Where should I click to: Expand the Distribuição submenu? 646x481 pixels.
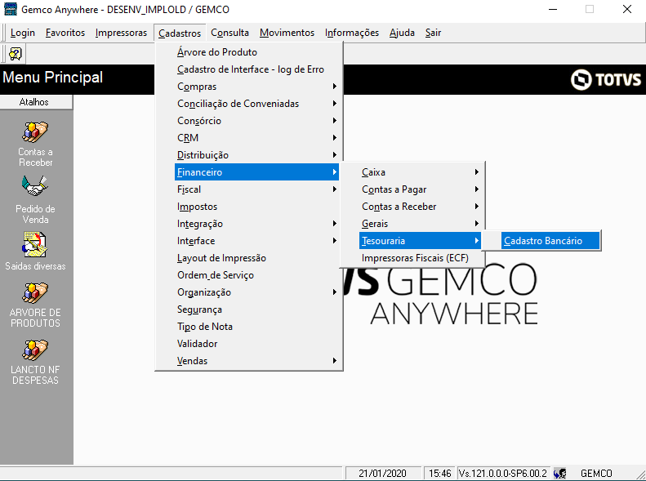point(256,155)
